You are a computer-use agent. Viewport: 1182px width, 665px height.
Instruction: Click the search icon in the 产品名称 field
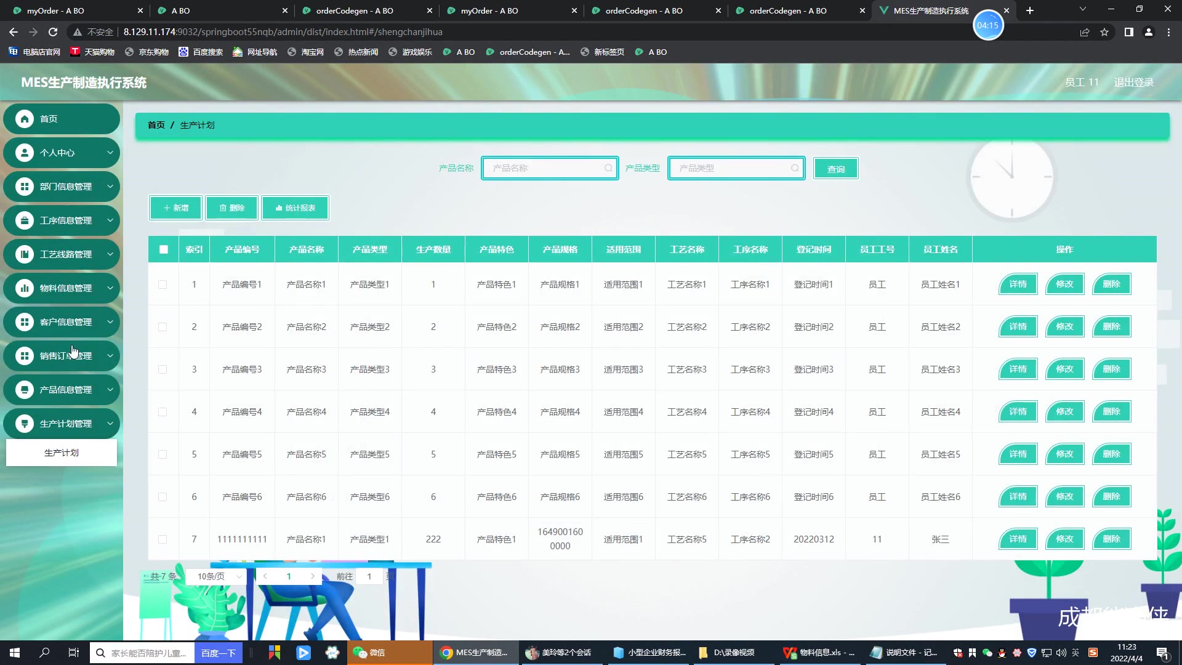[x=608, y=168]
